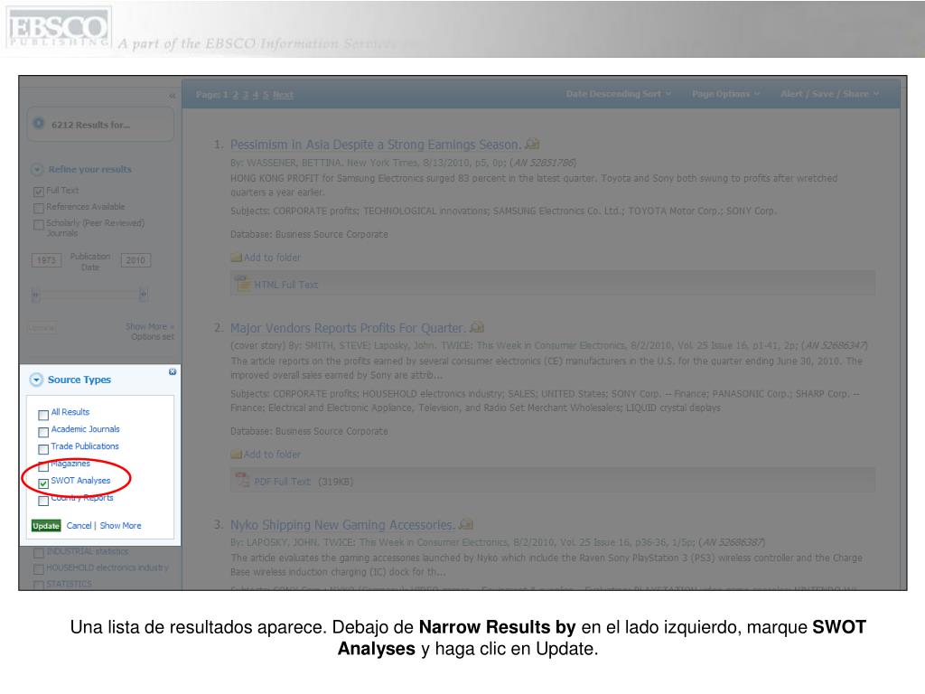Collapse the Refine your results section

point(36,169)
